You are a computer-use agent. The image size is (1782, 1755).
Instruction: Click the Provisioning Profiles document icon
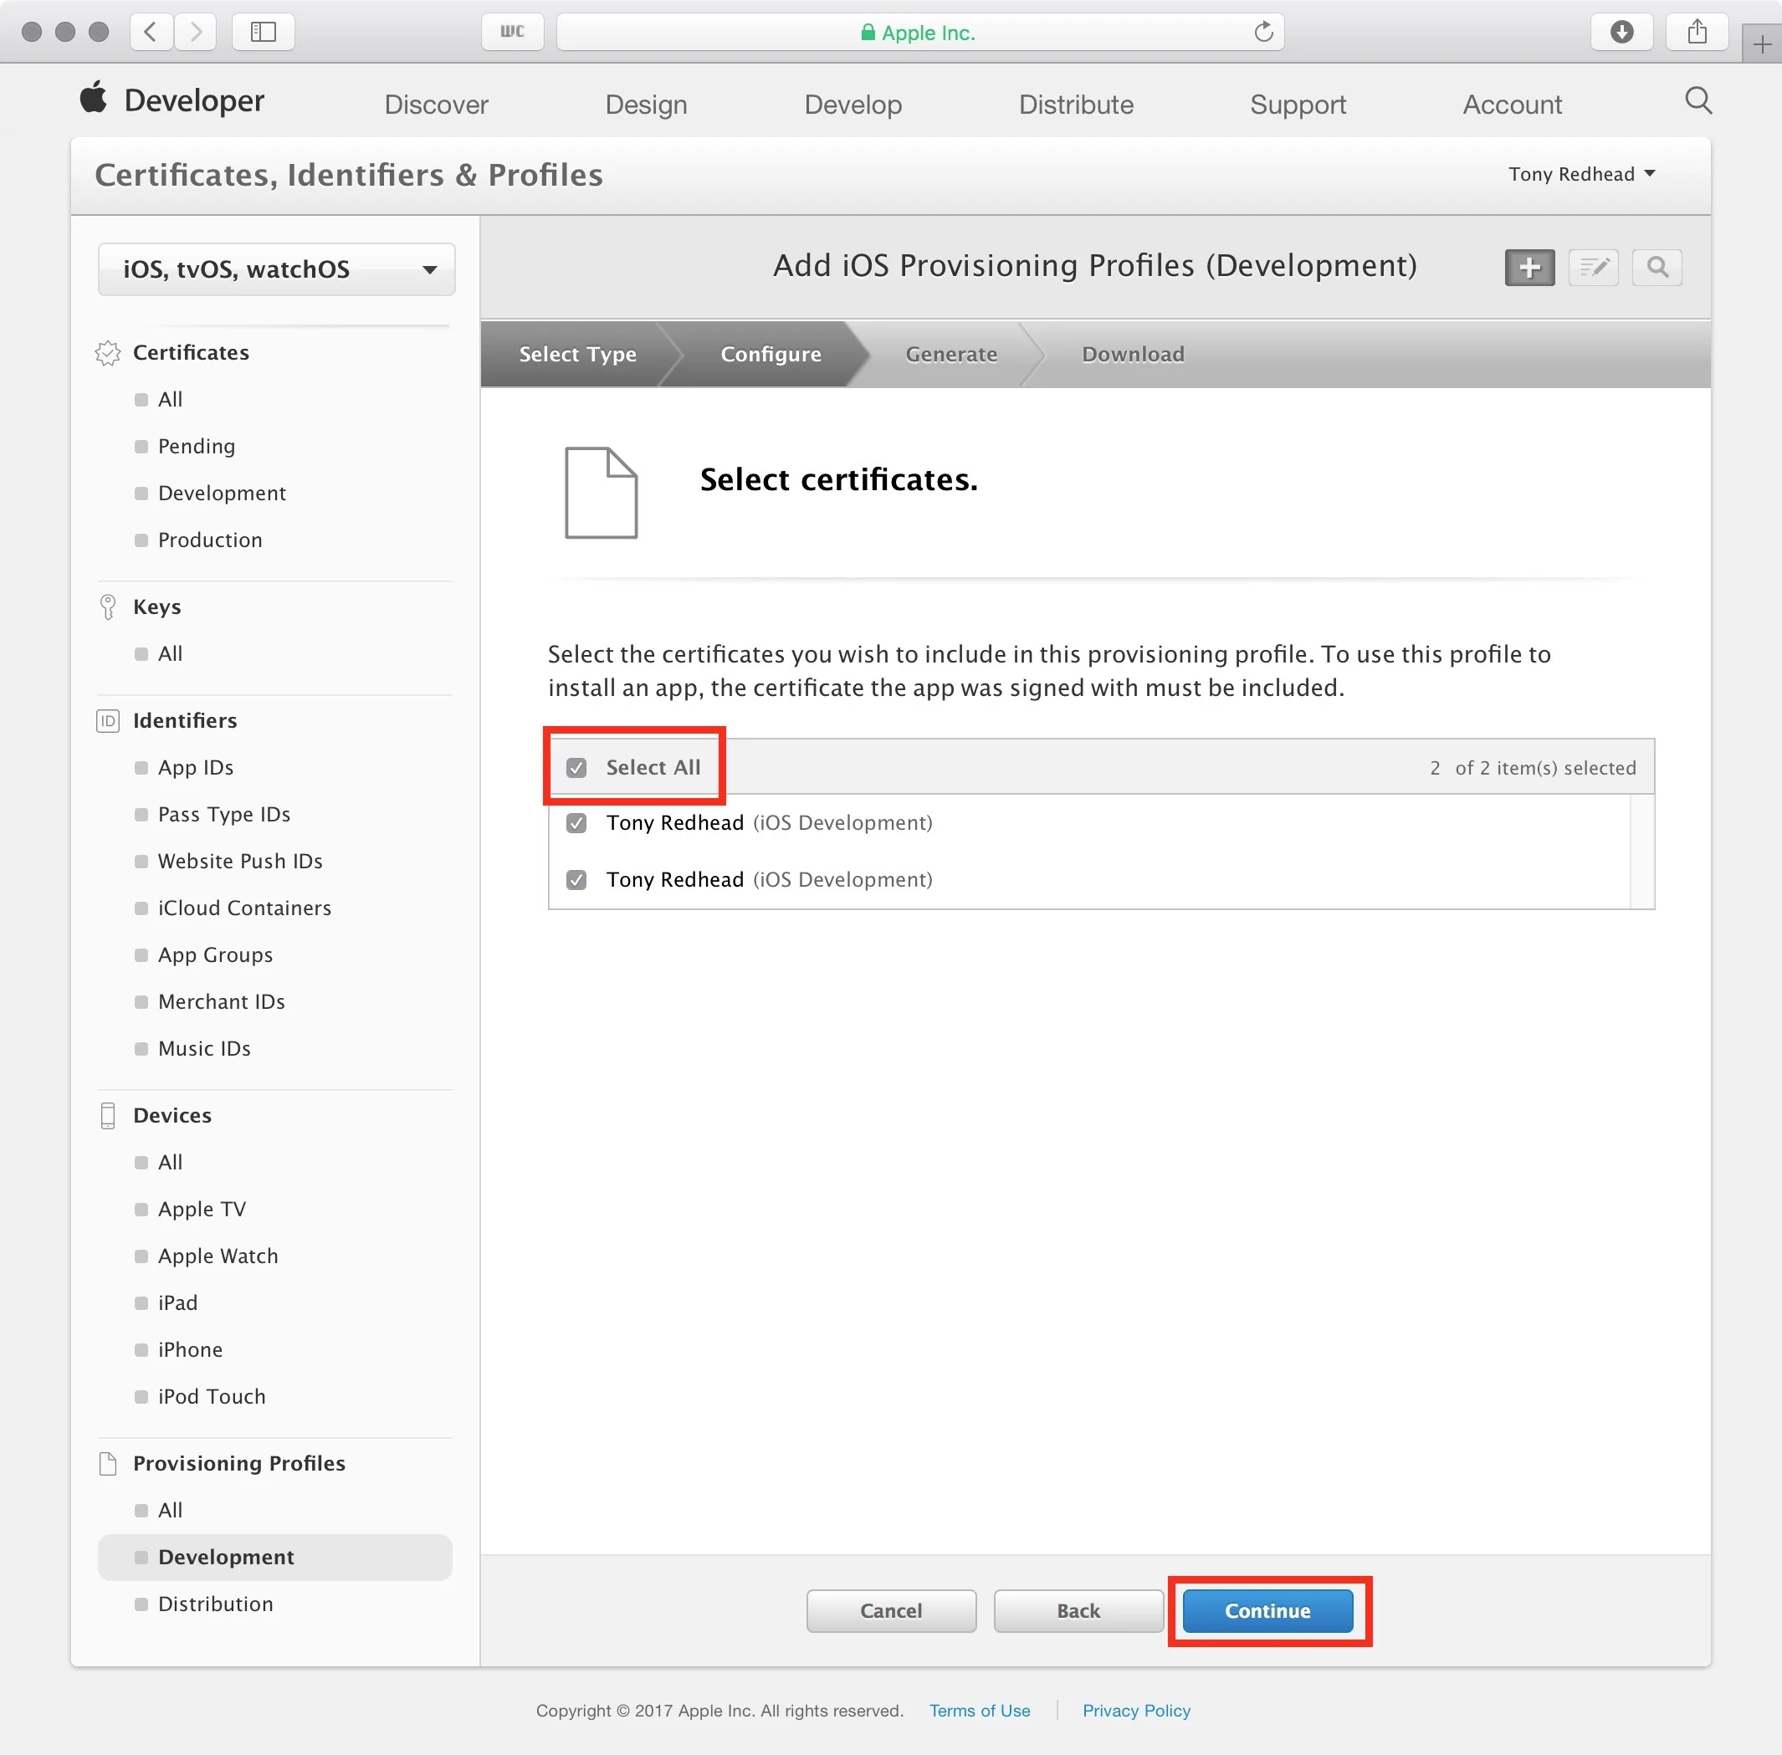click(x=108, y=1464)
